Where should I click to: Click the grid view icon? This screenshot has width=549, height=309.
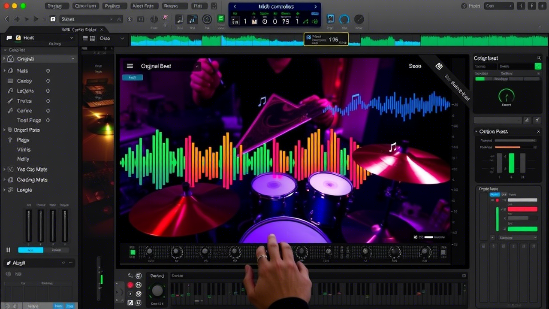92,38
